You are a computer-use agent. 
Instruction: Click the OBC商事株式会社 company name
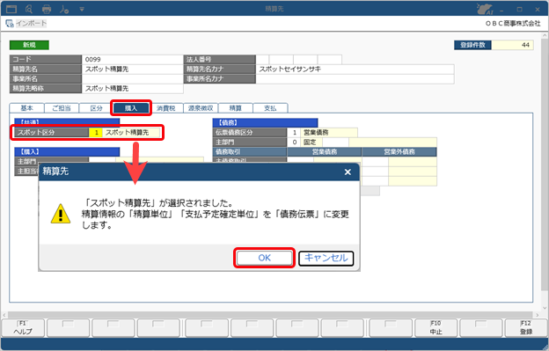click(x=513, y=24)
